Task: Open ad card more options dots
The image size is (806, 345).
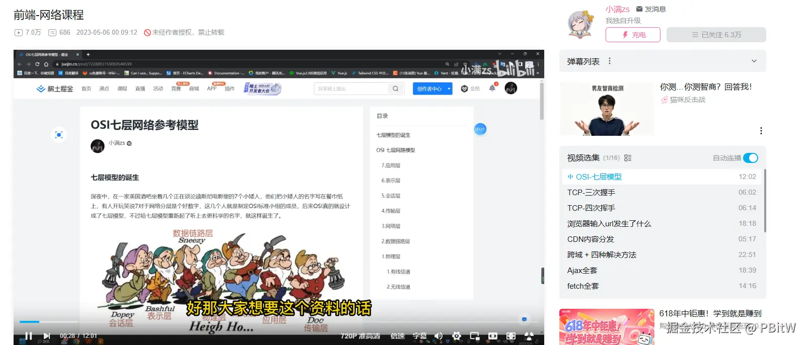Action: [x=761, y=131]
